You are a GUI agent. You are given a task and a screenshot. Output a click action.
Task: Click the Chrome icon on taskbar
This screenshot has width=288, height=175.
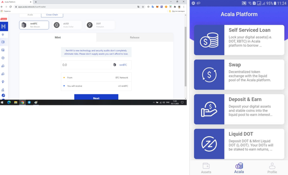point(22,103)
